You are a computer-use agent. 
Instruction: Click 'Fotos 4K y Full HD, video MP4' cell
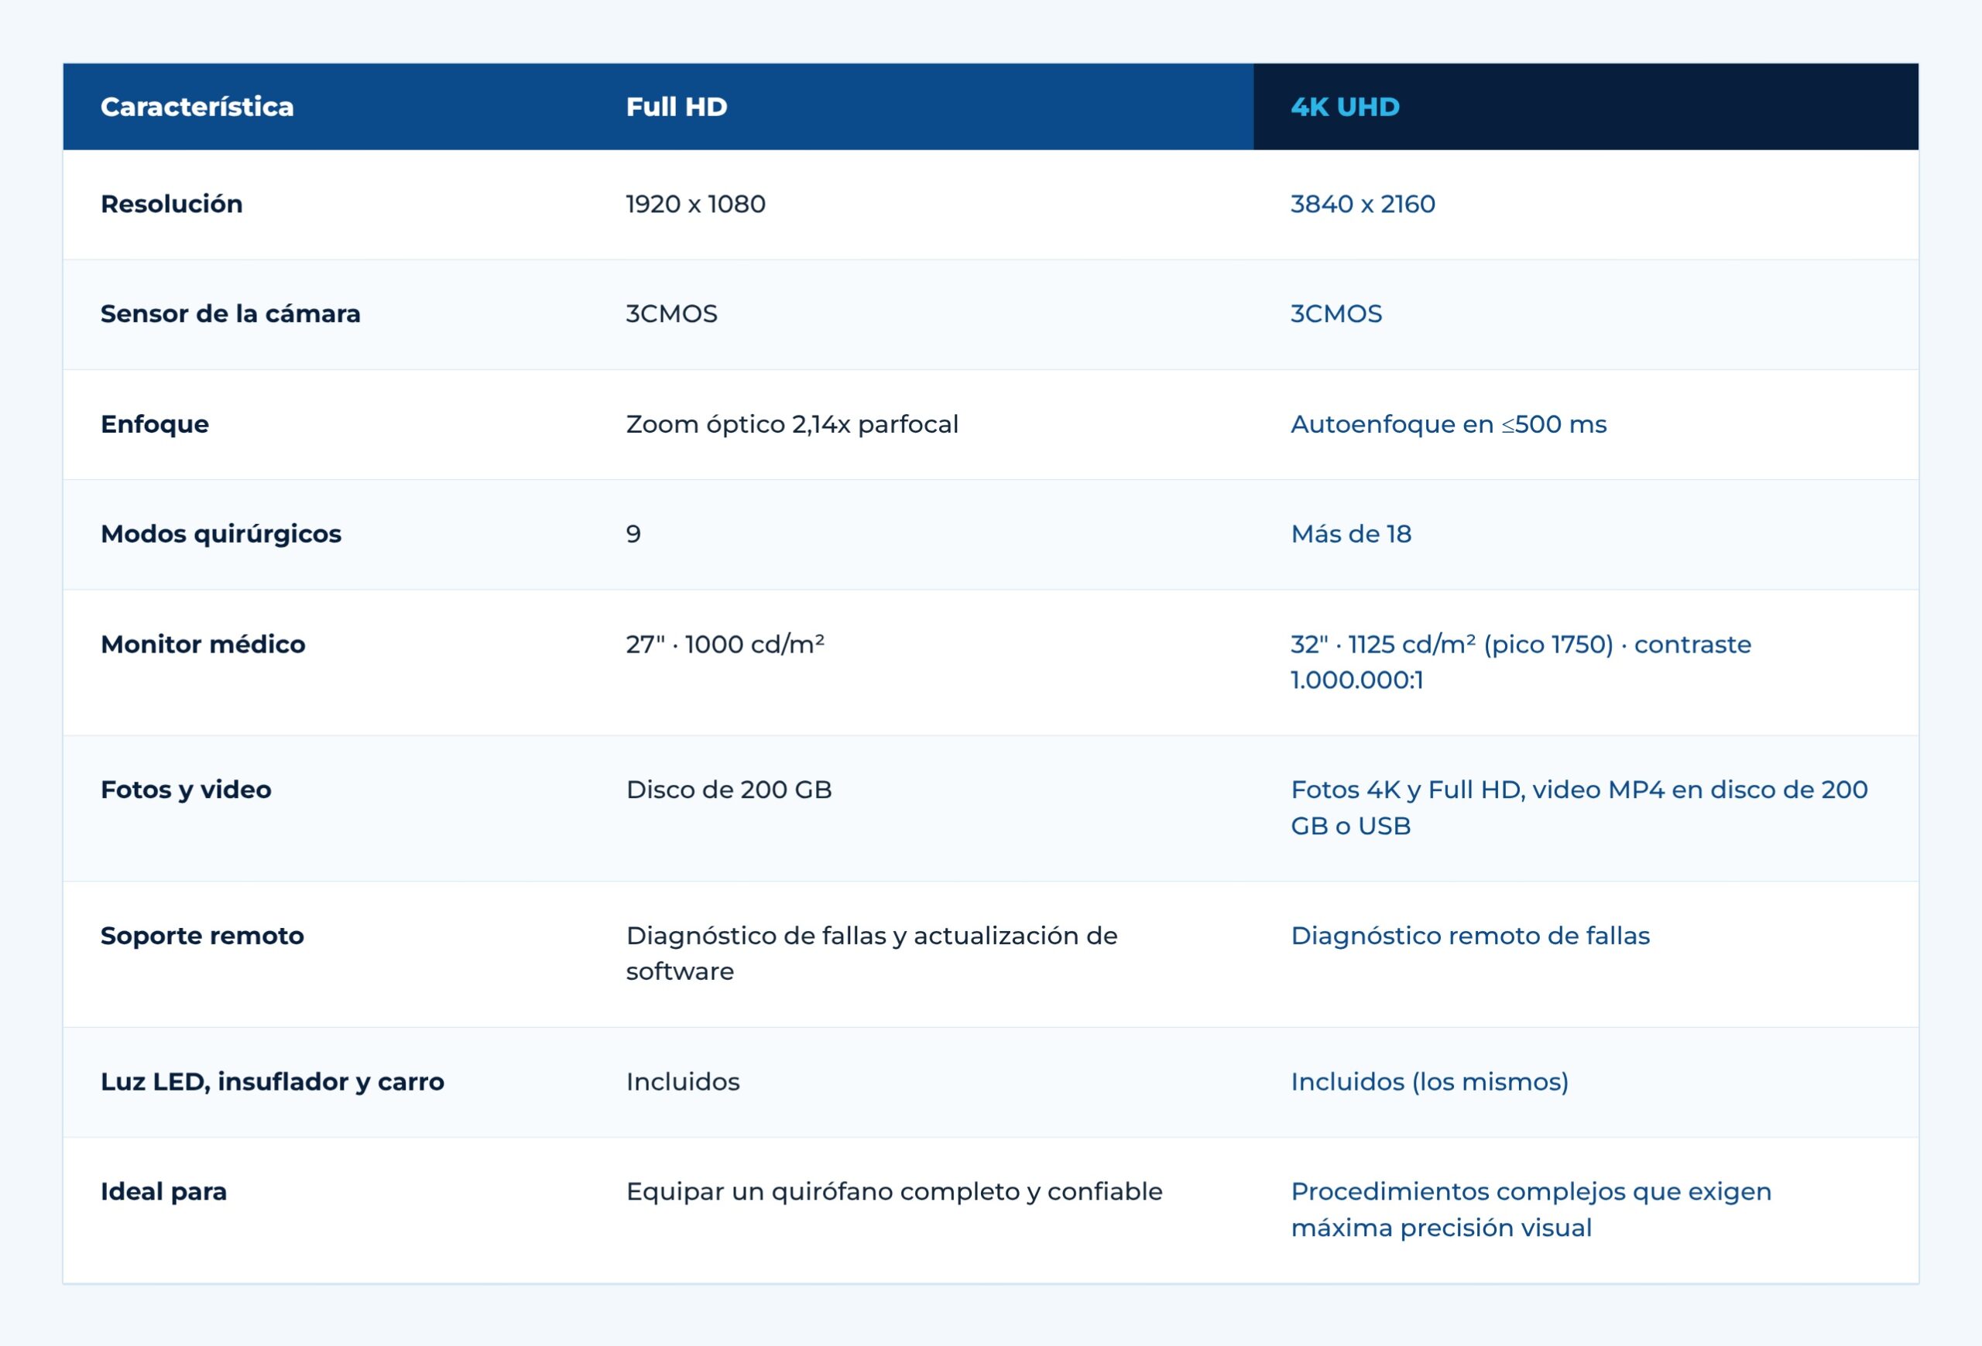coord(1579,807)
